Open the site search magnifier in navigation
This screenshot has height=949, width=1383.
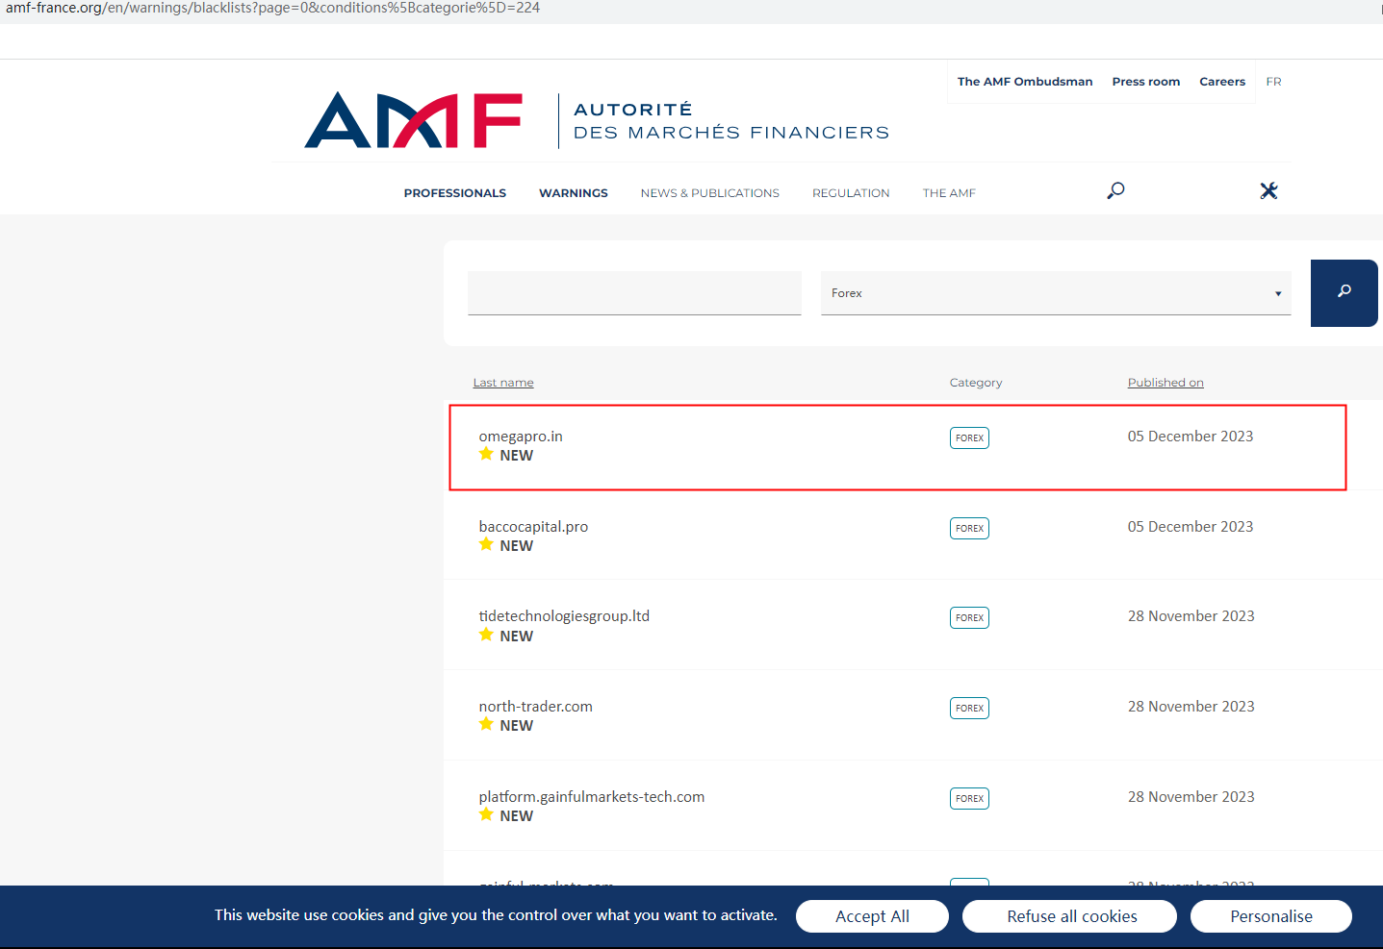pos(1115,190)
